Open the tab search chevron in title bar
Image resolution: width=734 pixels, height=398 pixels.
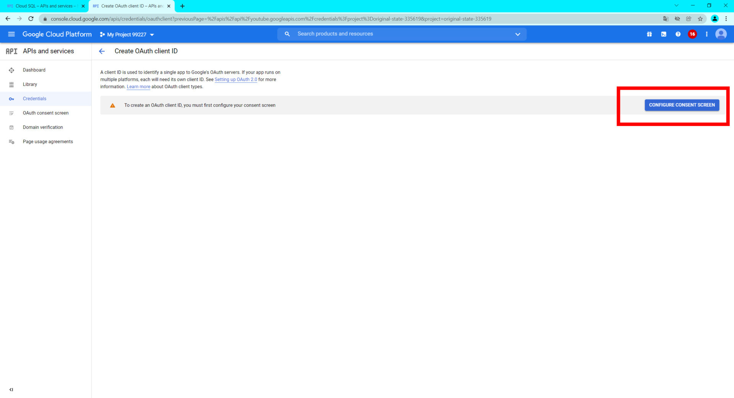(676, 5)
